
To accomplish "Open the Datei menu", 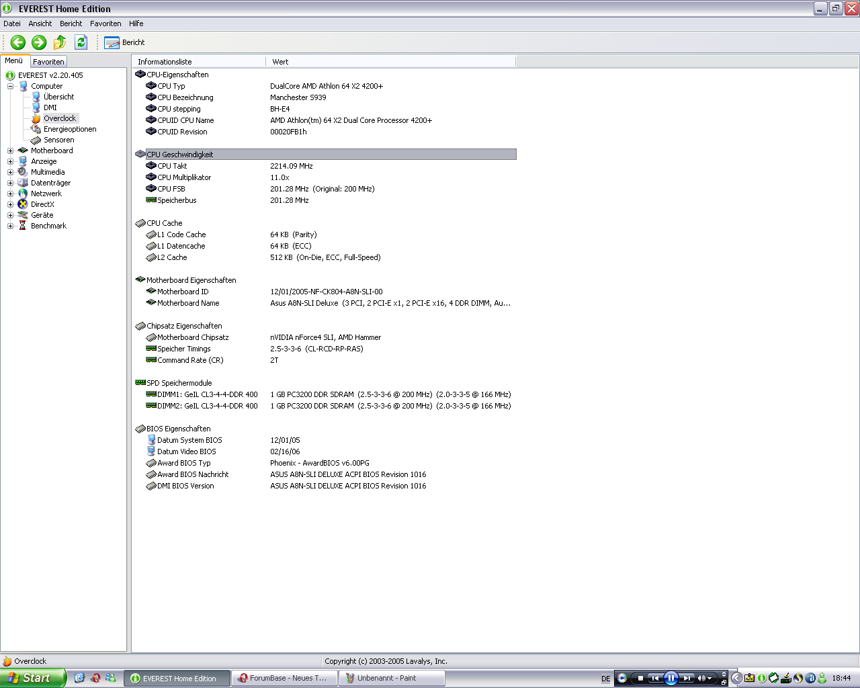I will point(12,24).
